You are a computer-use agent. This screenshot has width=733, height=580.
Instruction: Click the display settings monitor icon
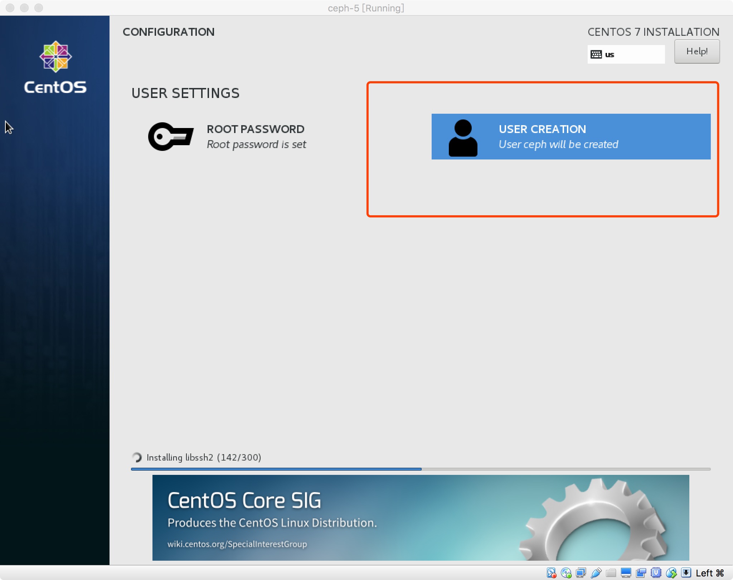pyautogui.click(x=626, y=573)
